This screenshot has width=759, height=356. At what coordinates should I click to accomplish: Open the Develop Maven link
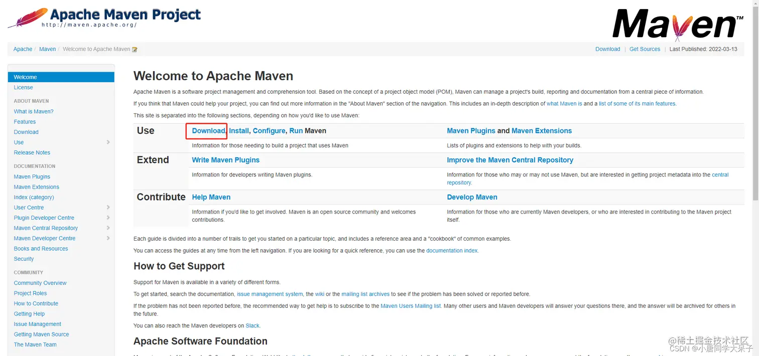(472, 197)
